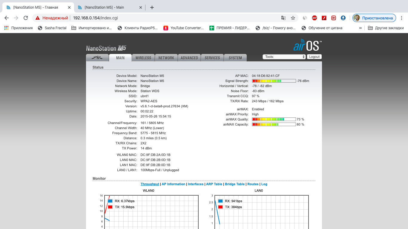
Task: Open the Bridge Table link
Action: [x=235, y=184]
